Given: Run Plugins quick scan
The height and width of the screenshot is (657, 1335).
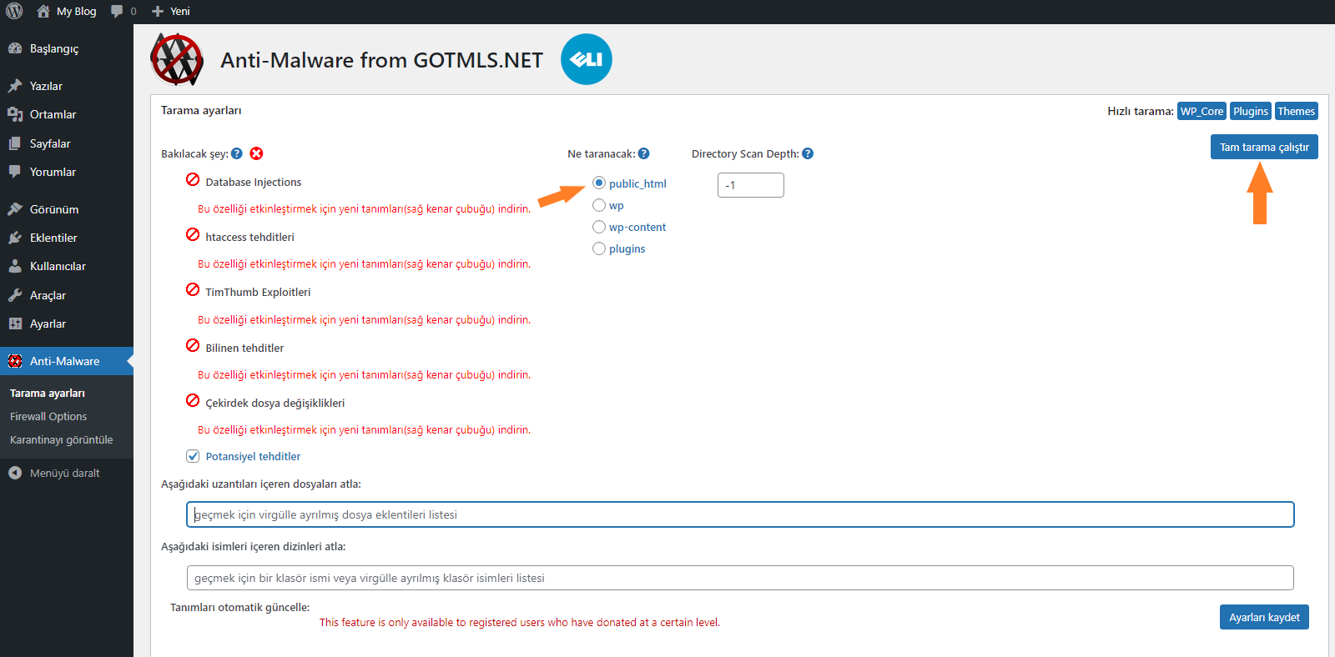Looking at the screenshot, I should point(1251,112).
